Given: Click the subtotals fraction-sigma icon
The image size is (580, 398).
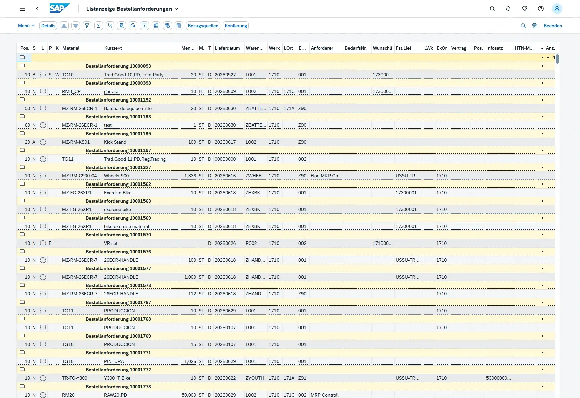Looking at the screenshot, I should (x=110, y=26).
